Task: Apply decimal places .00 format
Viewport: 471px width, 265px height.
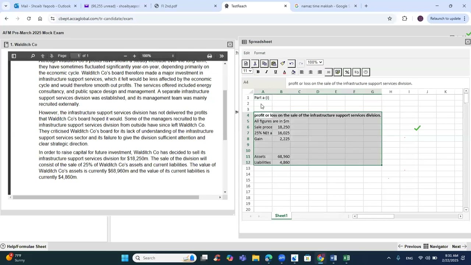Action: coord(329,72)
